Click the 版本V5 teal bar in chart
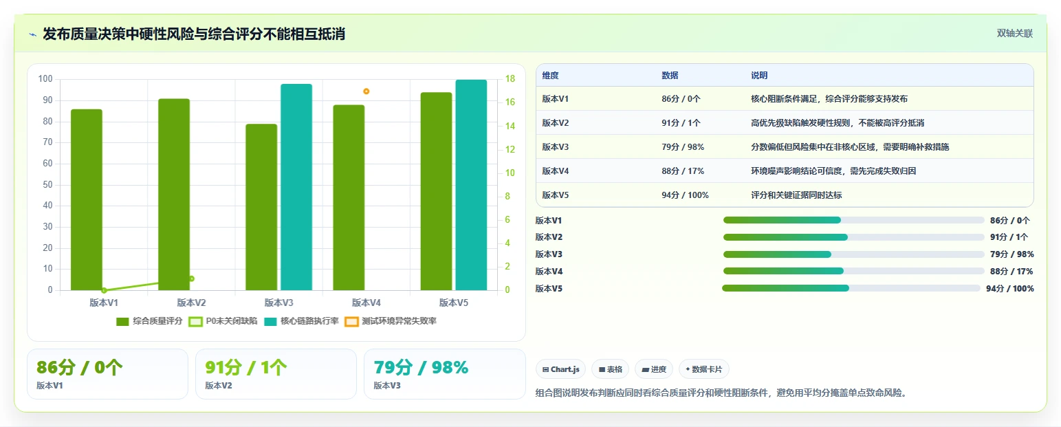1061x427 pixels. pyautogui.click(x=471, y=185)
